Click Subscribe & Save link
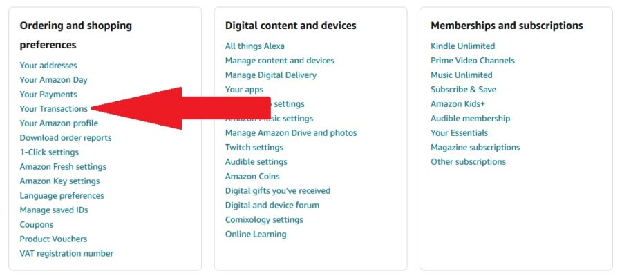 tap(463, 90)
